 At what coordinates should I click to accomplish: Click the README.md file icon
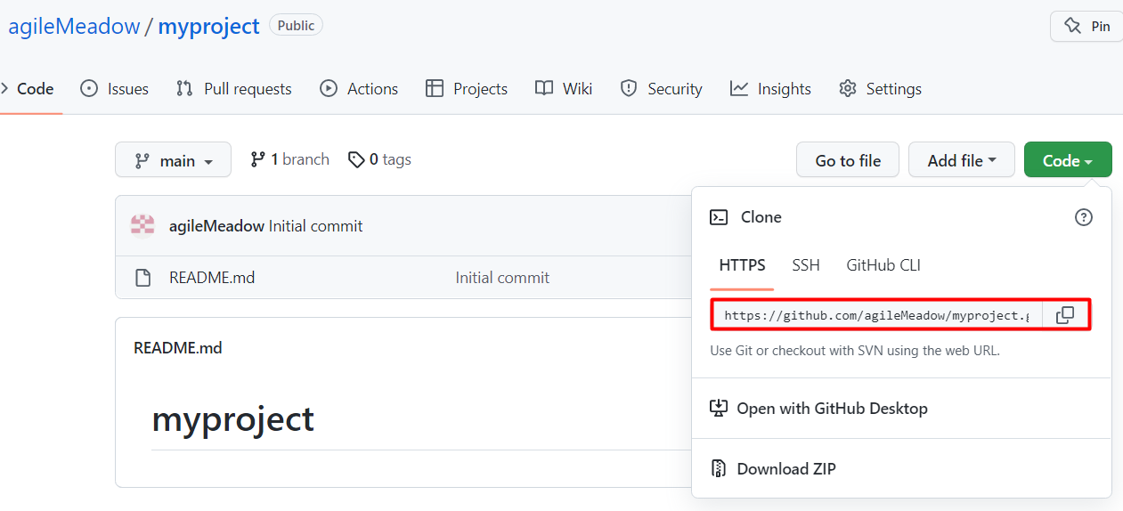[143, 278]
